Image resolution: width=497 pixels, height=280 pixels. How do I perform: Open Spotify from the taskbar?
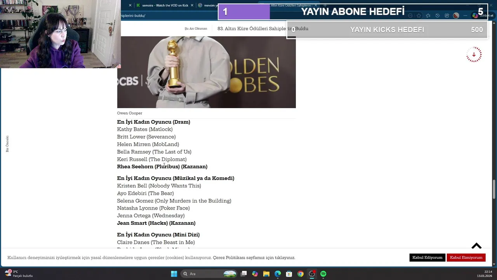click(x=323, y=274)
